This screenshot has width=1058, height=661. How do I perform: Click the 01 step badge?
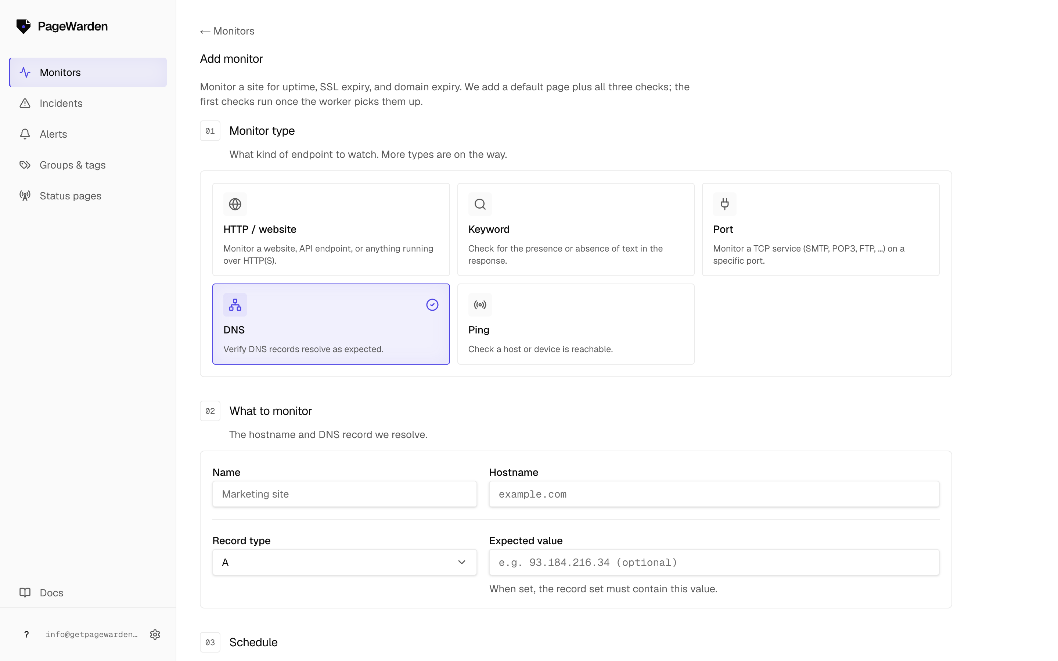[210, 131]
